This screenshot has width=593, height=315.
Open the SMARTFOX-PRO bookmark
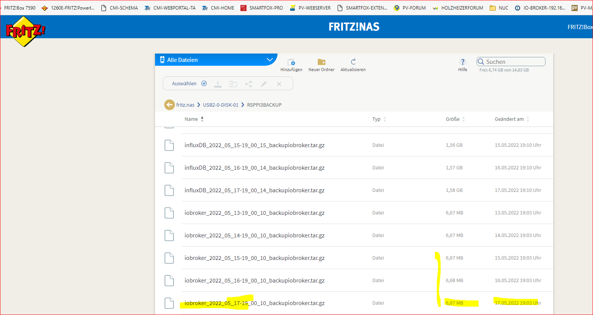pyautogui.click(x=262, y=8)
